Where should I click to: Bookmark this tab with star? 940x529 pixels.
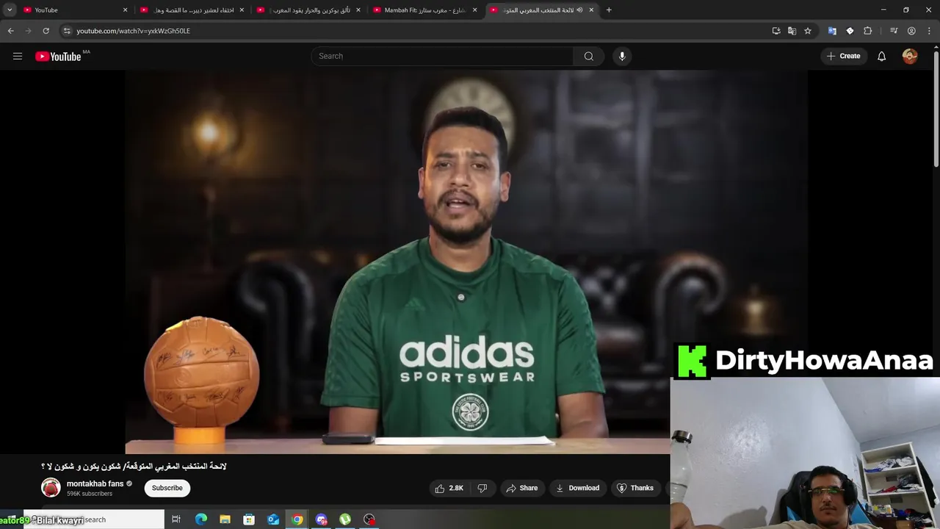(808, 31)
